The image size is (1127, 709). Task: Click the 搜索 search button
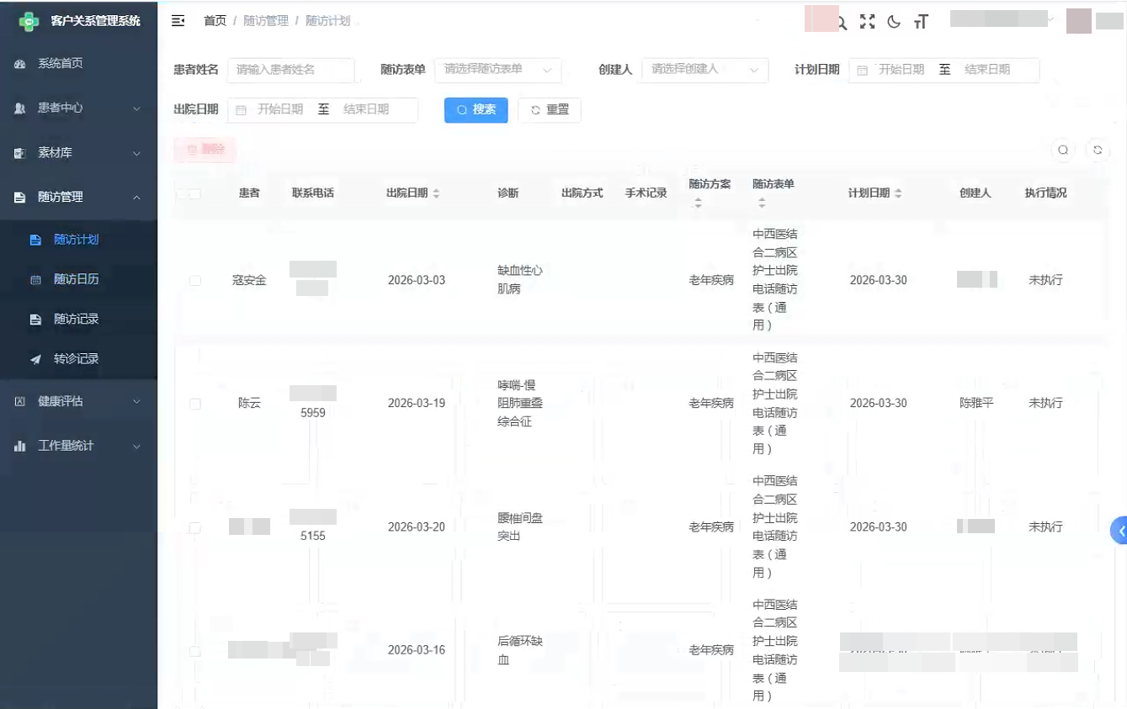(476, 109)
